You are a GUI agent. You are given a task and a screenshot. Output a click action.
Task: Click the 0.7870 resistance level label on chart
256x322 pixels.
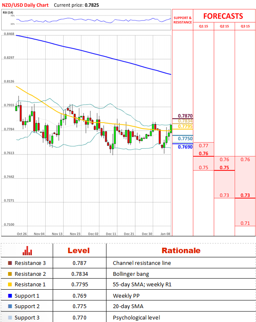click(185, 116)
